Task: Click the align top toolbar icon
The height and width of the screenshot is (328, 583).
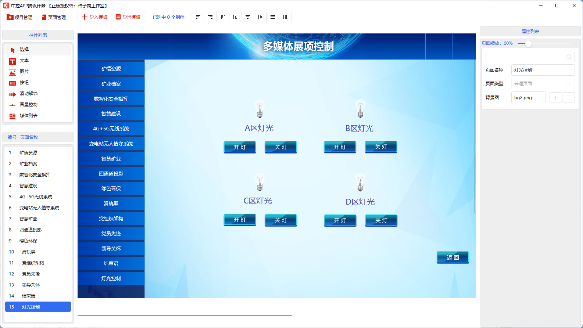Action: [x=223, y=17]
